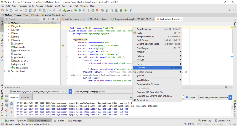Open the Refactor submenu in context menu

click(157, 52)
